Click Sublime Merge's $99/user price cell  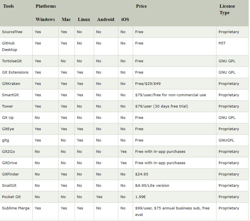(172, 211)
